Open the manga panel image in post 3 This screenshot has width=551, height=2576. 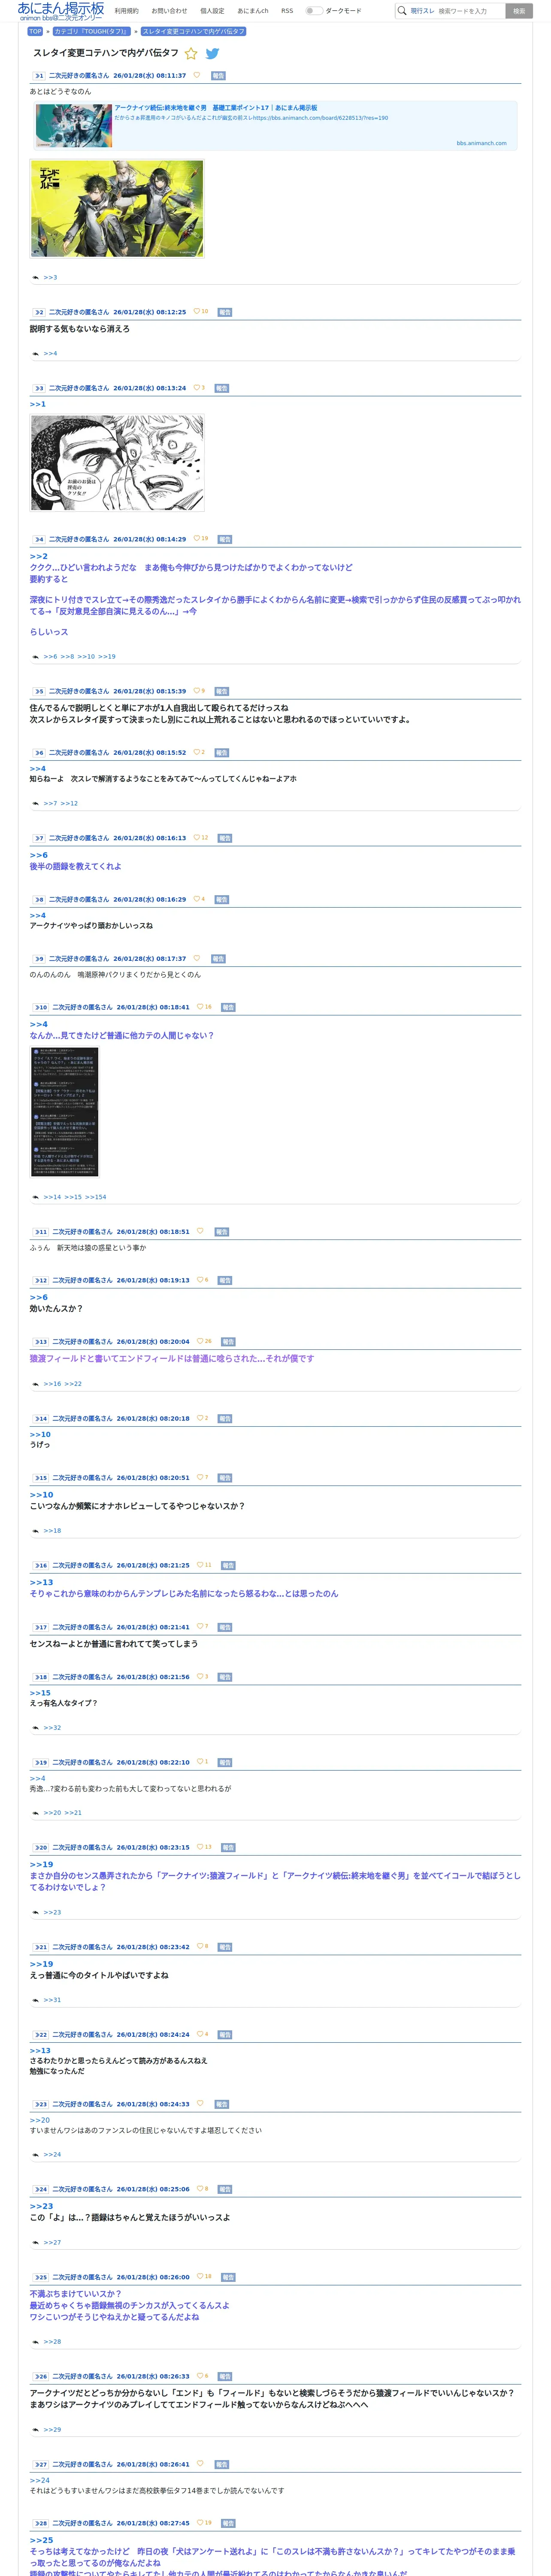(117, 463)
